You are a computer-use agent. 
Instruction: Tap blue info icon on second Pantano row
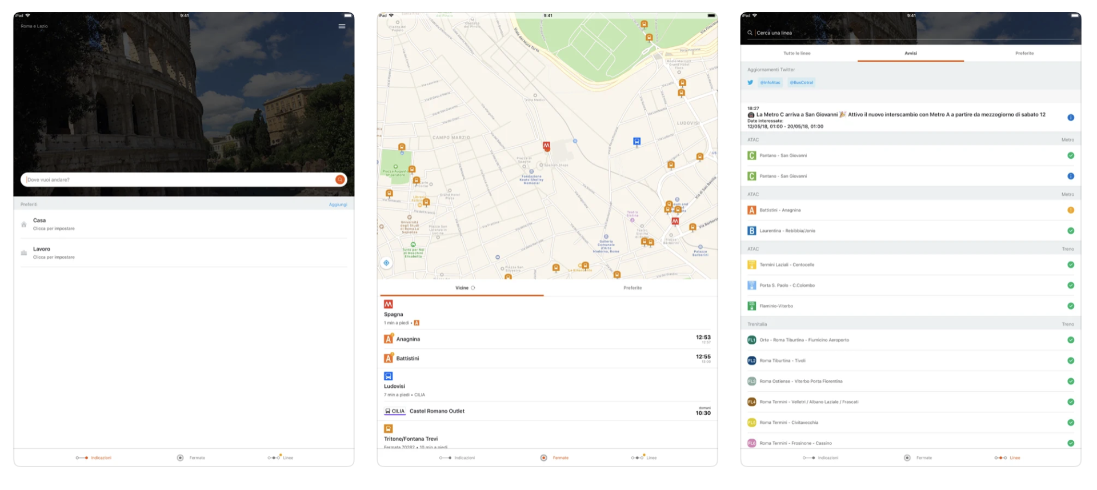pos(1071,176)
